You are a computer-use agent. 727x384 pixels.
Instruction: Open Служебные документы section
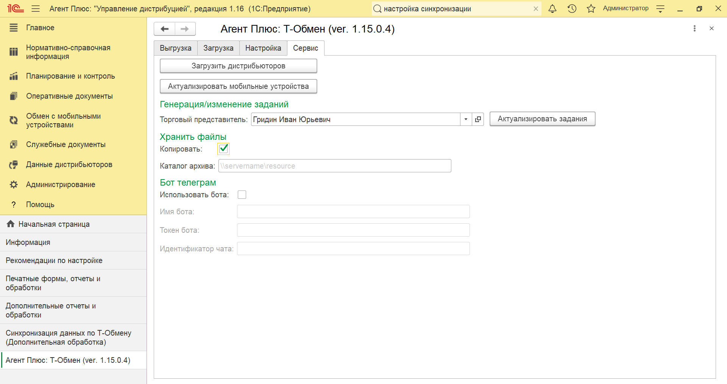click(73, 144)
